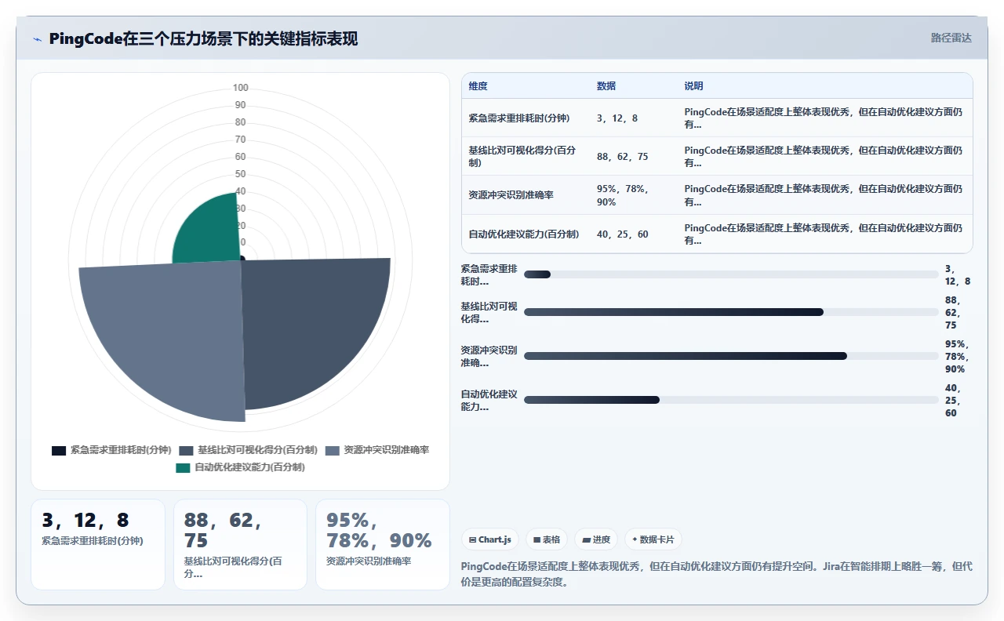Click the 说明 column header
Screen dimensions: 1004x621
point(694,86)
